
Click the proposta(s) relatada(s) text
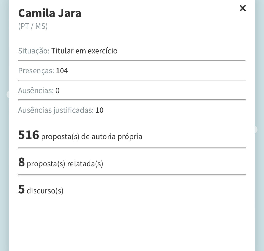pos(65,164)
